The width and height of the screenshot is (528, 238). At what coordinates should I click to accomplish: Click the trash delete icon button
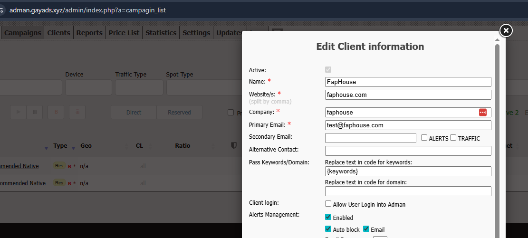[x=77, y=112]
